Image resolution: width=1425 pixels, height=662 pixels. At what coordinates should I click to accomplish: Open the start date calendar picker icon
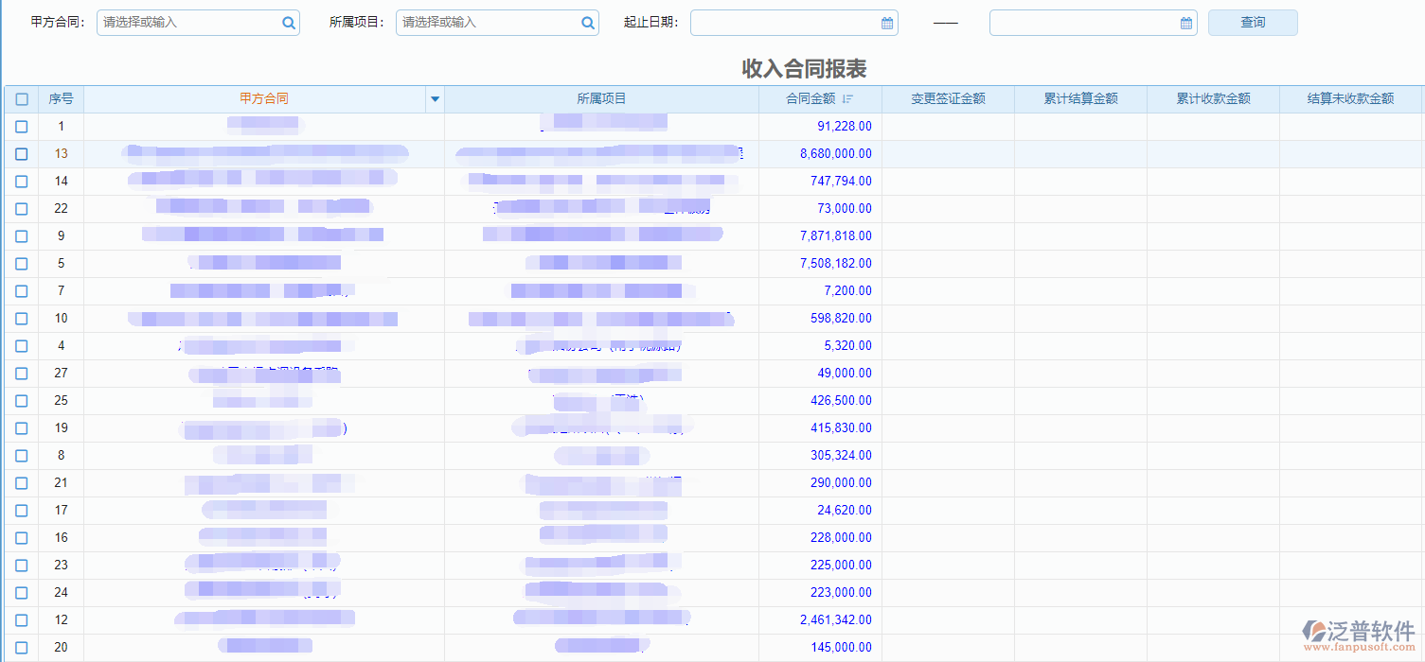click(x=886, y=22)
